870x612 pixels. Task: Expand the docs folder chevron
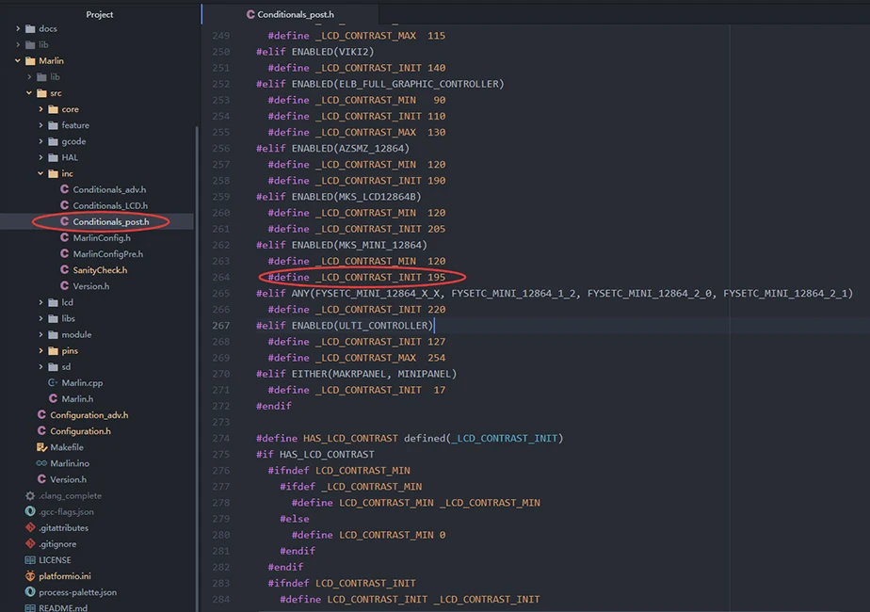[x=18, y=28]
